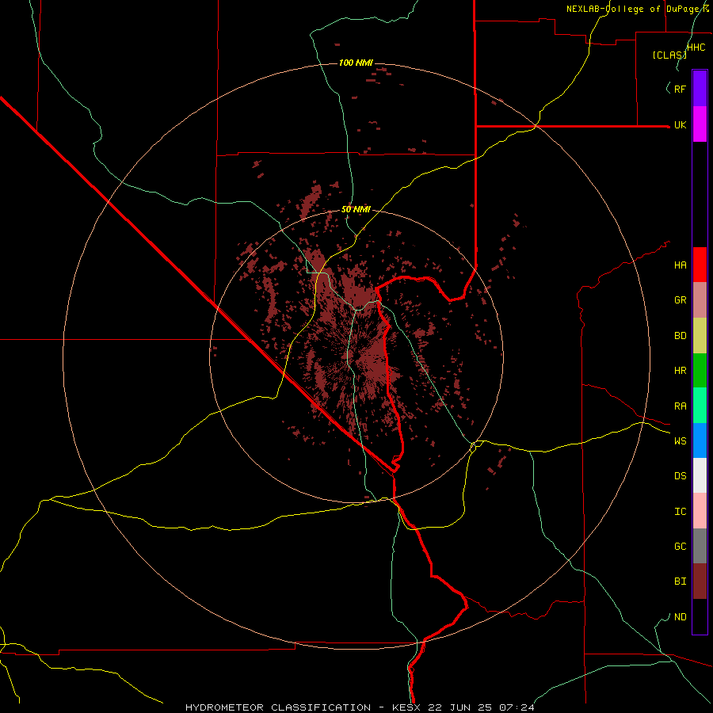Click the 07:24 time stamp
713x713 pixels.
pos(516,707)
